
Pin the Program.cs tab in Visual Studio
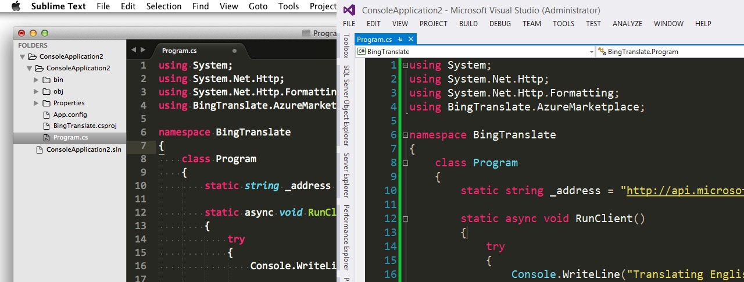click(x=400, y=40)
